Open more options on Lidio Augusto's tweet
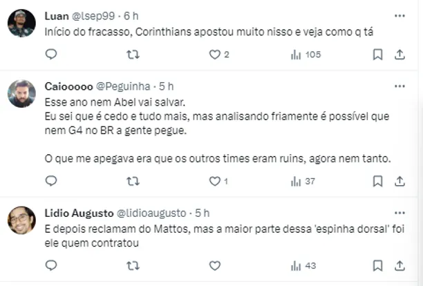The height and width of the screenshot is (286, 423). pos(399,213)
